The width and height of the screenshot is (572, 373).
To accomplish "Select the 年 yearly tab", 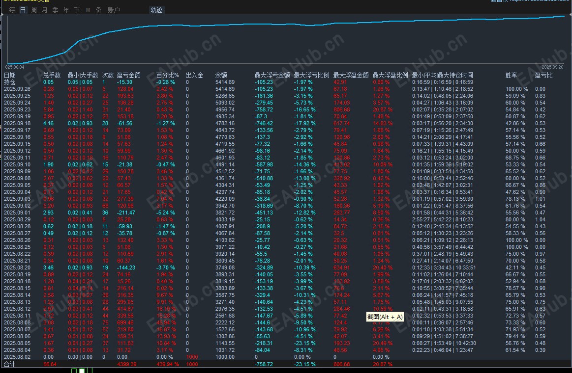I will (66, 10).
